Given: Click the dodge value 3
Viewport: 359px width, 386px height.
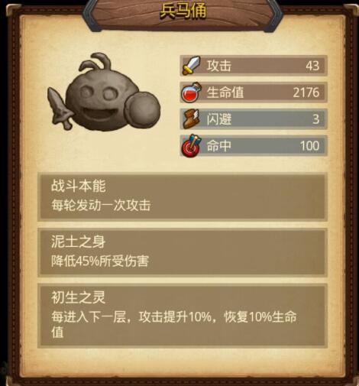Looking at the screenshot, I should pos(316,119).
